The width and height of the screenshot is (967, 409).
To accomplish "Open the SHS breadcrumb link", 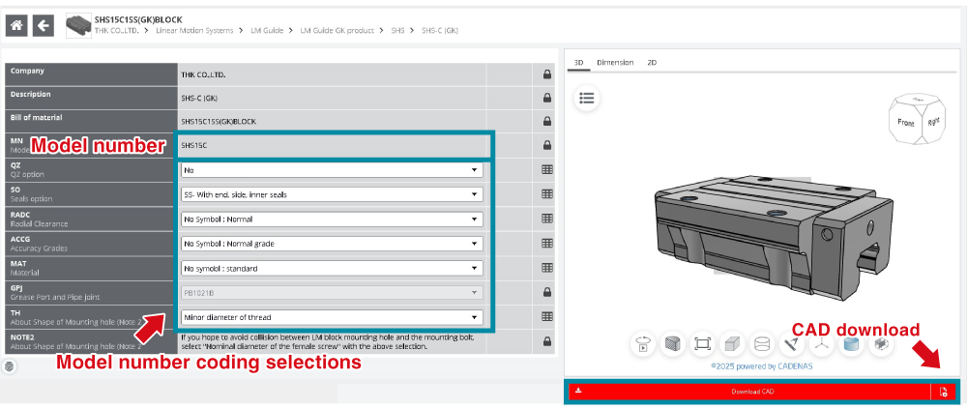I will point(397,30).
